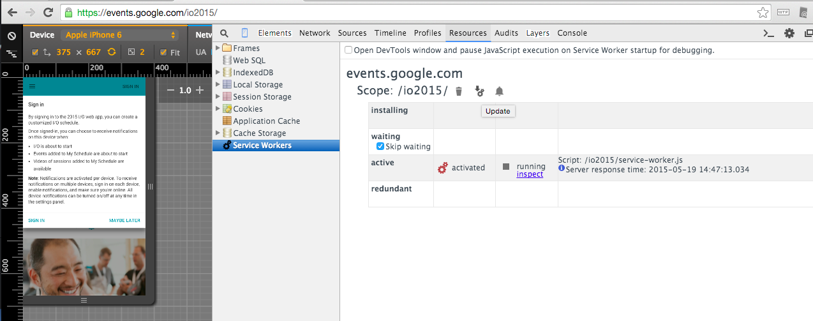Zoom out with the minus button
This screenshot has width=813, height=321.
click(170, 90)
